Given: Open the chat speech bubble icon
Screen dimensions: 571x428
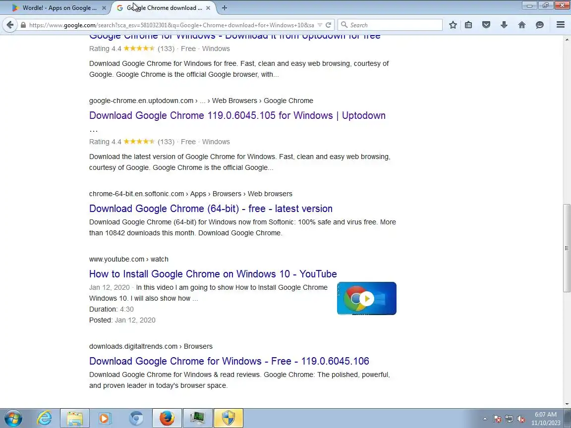Looking at the screenshot, I should point(540,25).
